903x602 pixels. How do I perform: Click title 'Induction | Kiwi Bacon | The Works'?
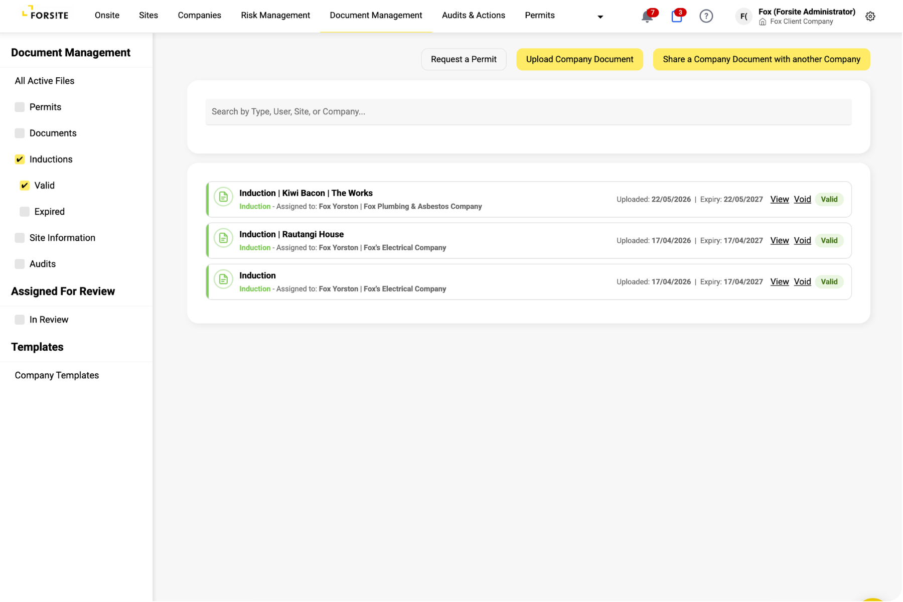click(x=306, y=193)
